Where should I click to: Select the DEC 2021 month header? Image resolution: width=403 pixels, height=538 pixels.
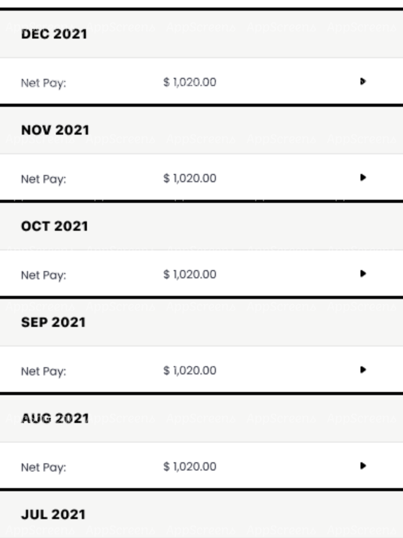pos(54,35)
